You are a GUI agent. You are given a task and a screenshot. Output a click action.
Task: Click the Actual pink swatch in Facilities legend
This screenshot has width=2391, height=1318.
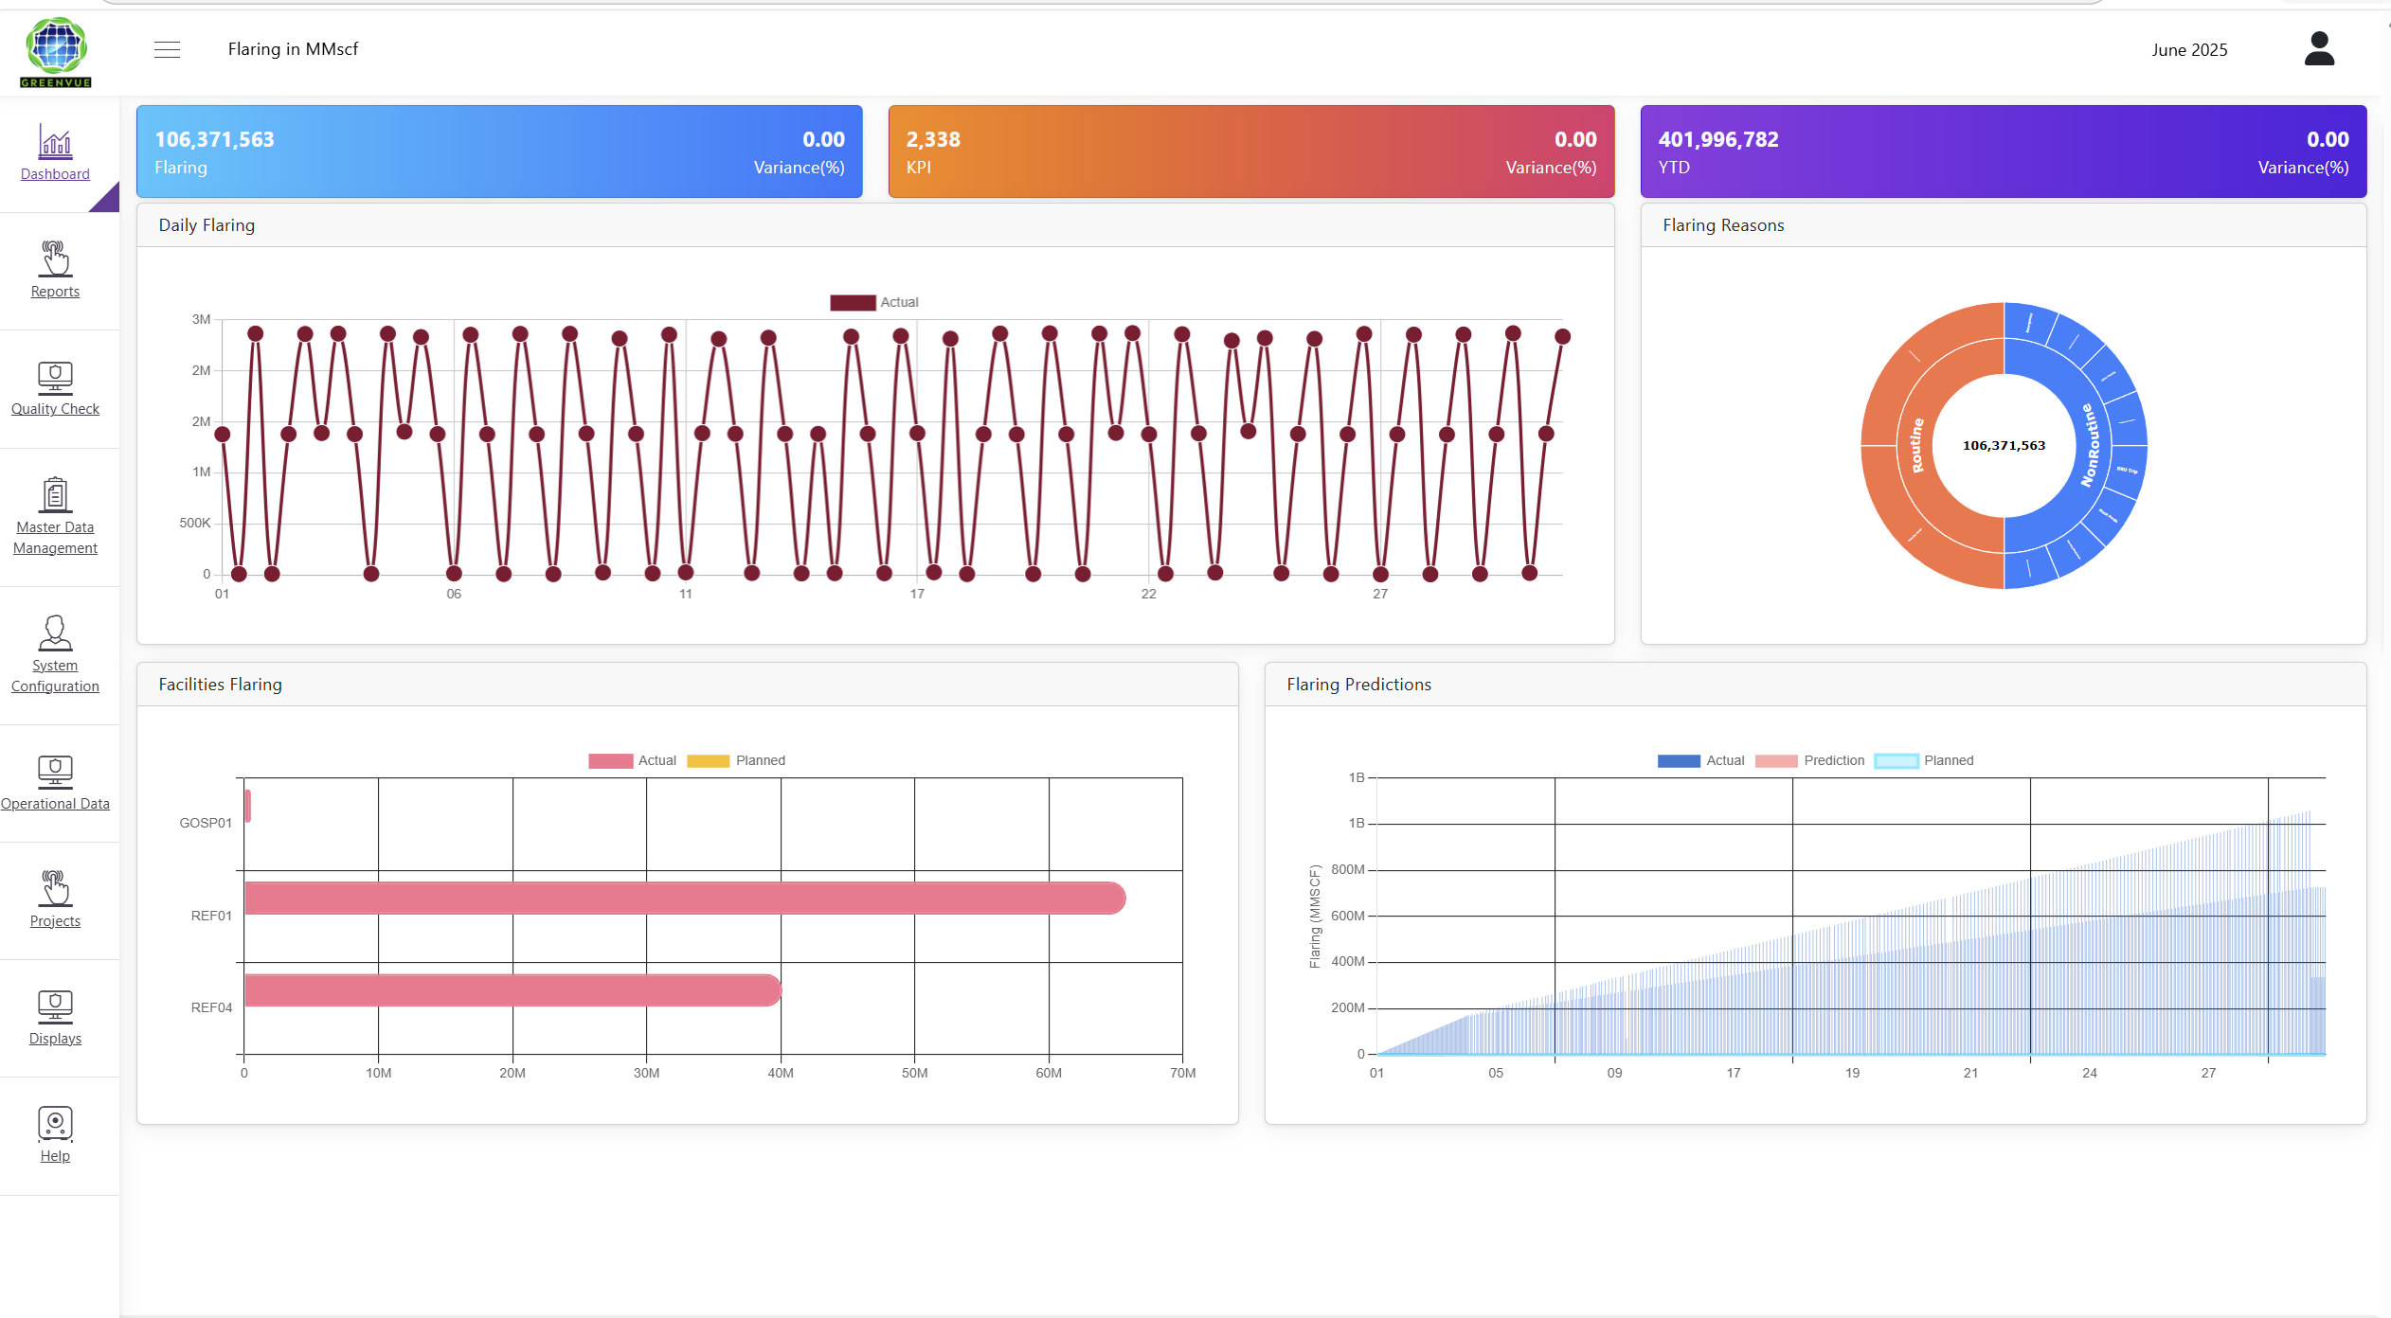point(610,760)
